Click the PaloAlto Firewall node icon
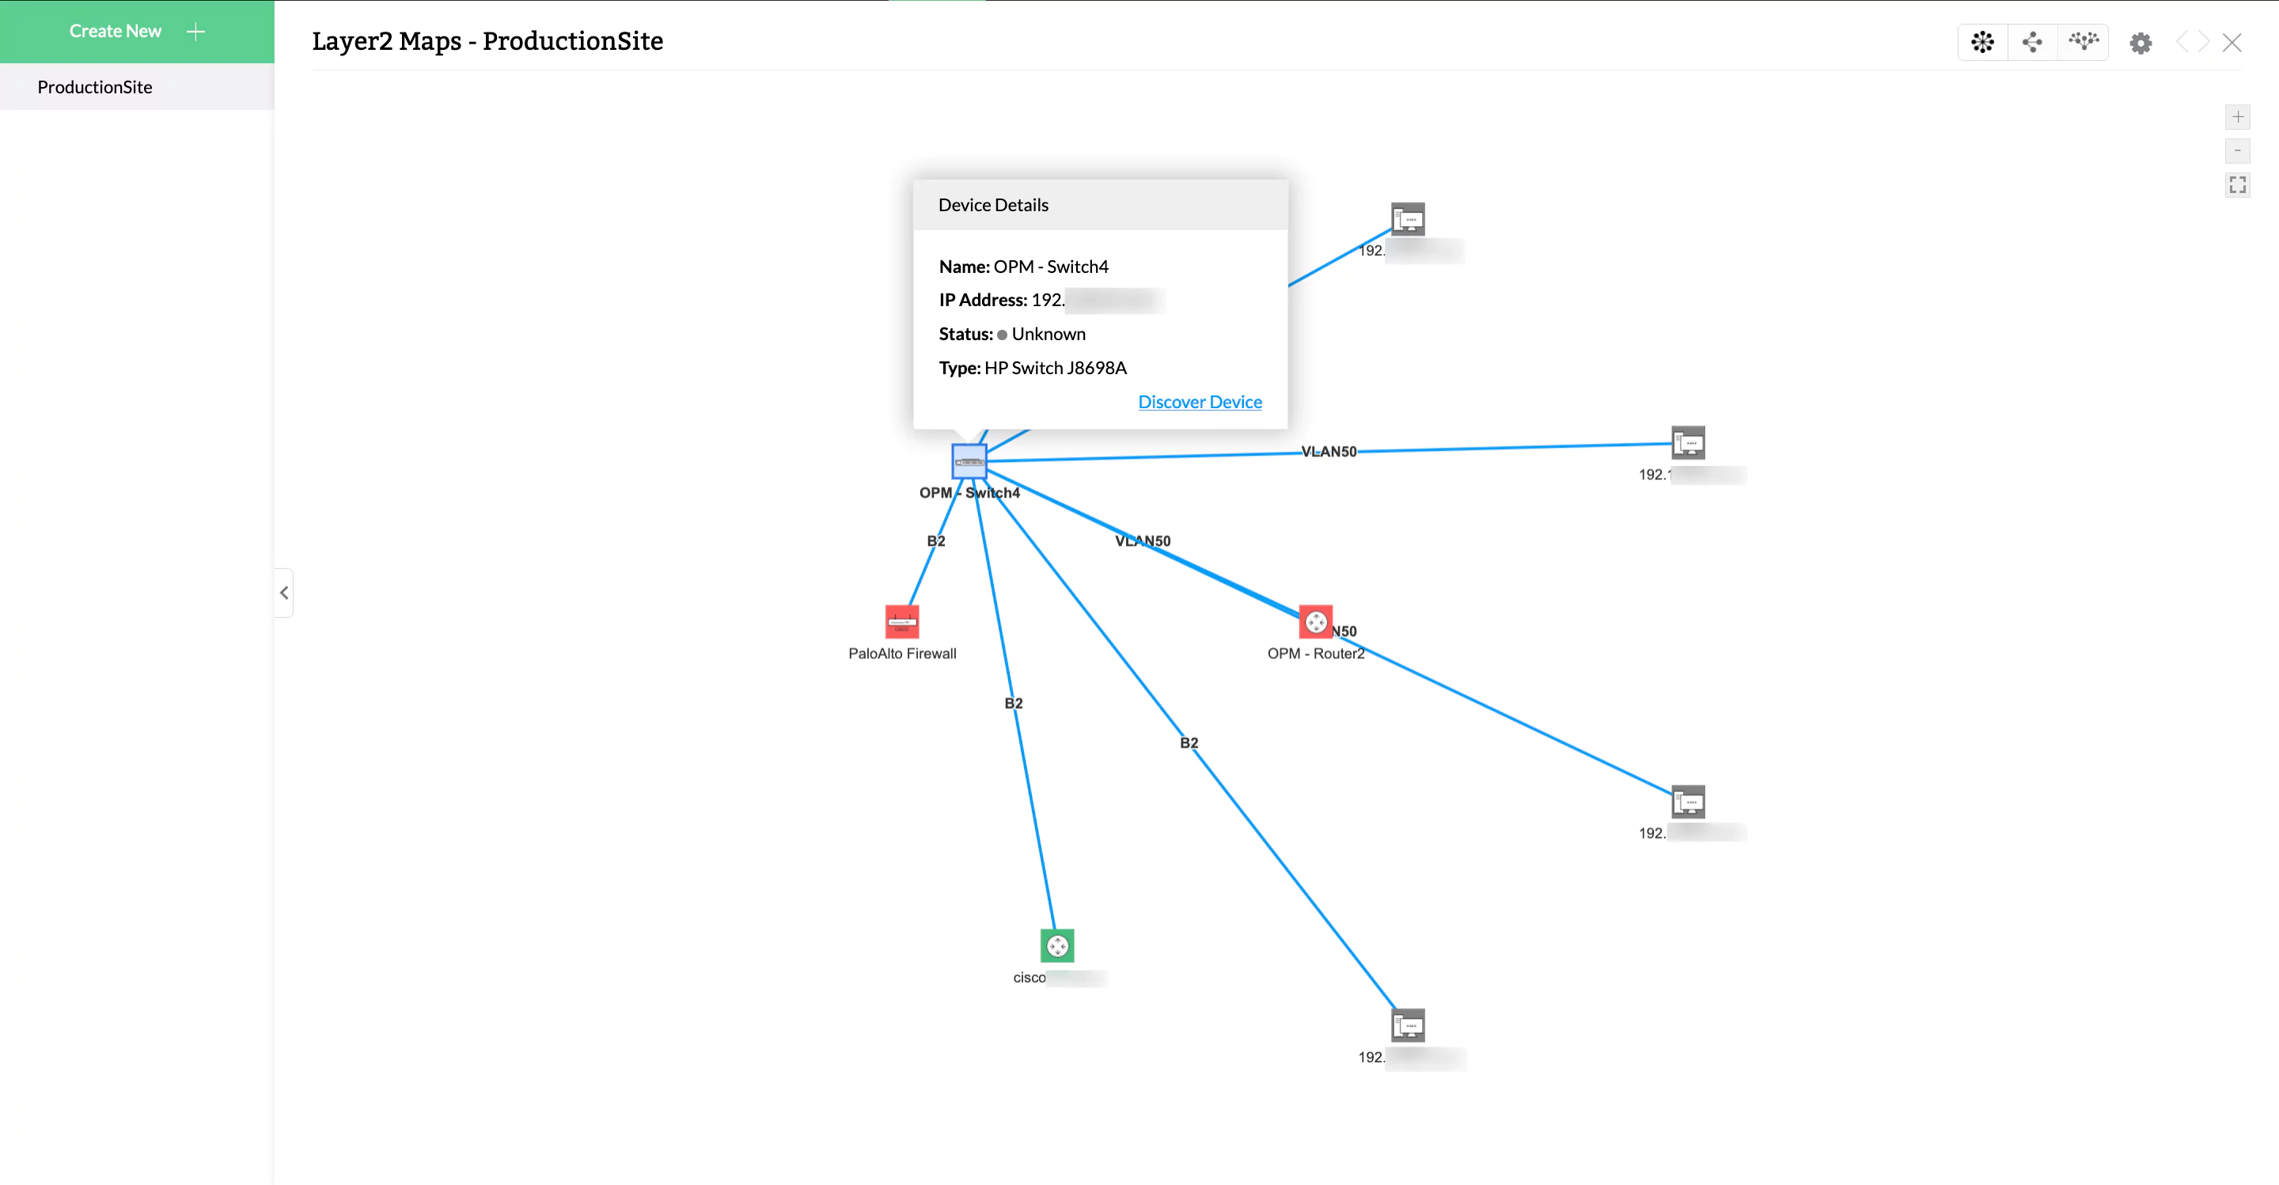2279x1185 pixels. pos(900,623)
